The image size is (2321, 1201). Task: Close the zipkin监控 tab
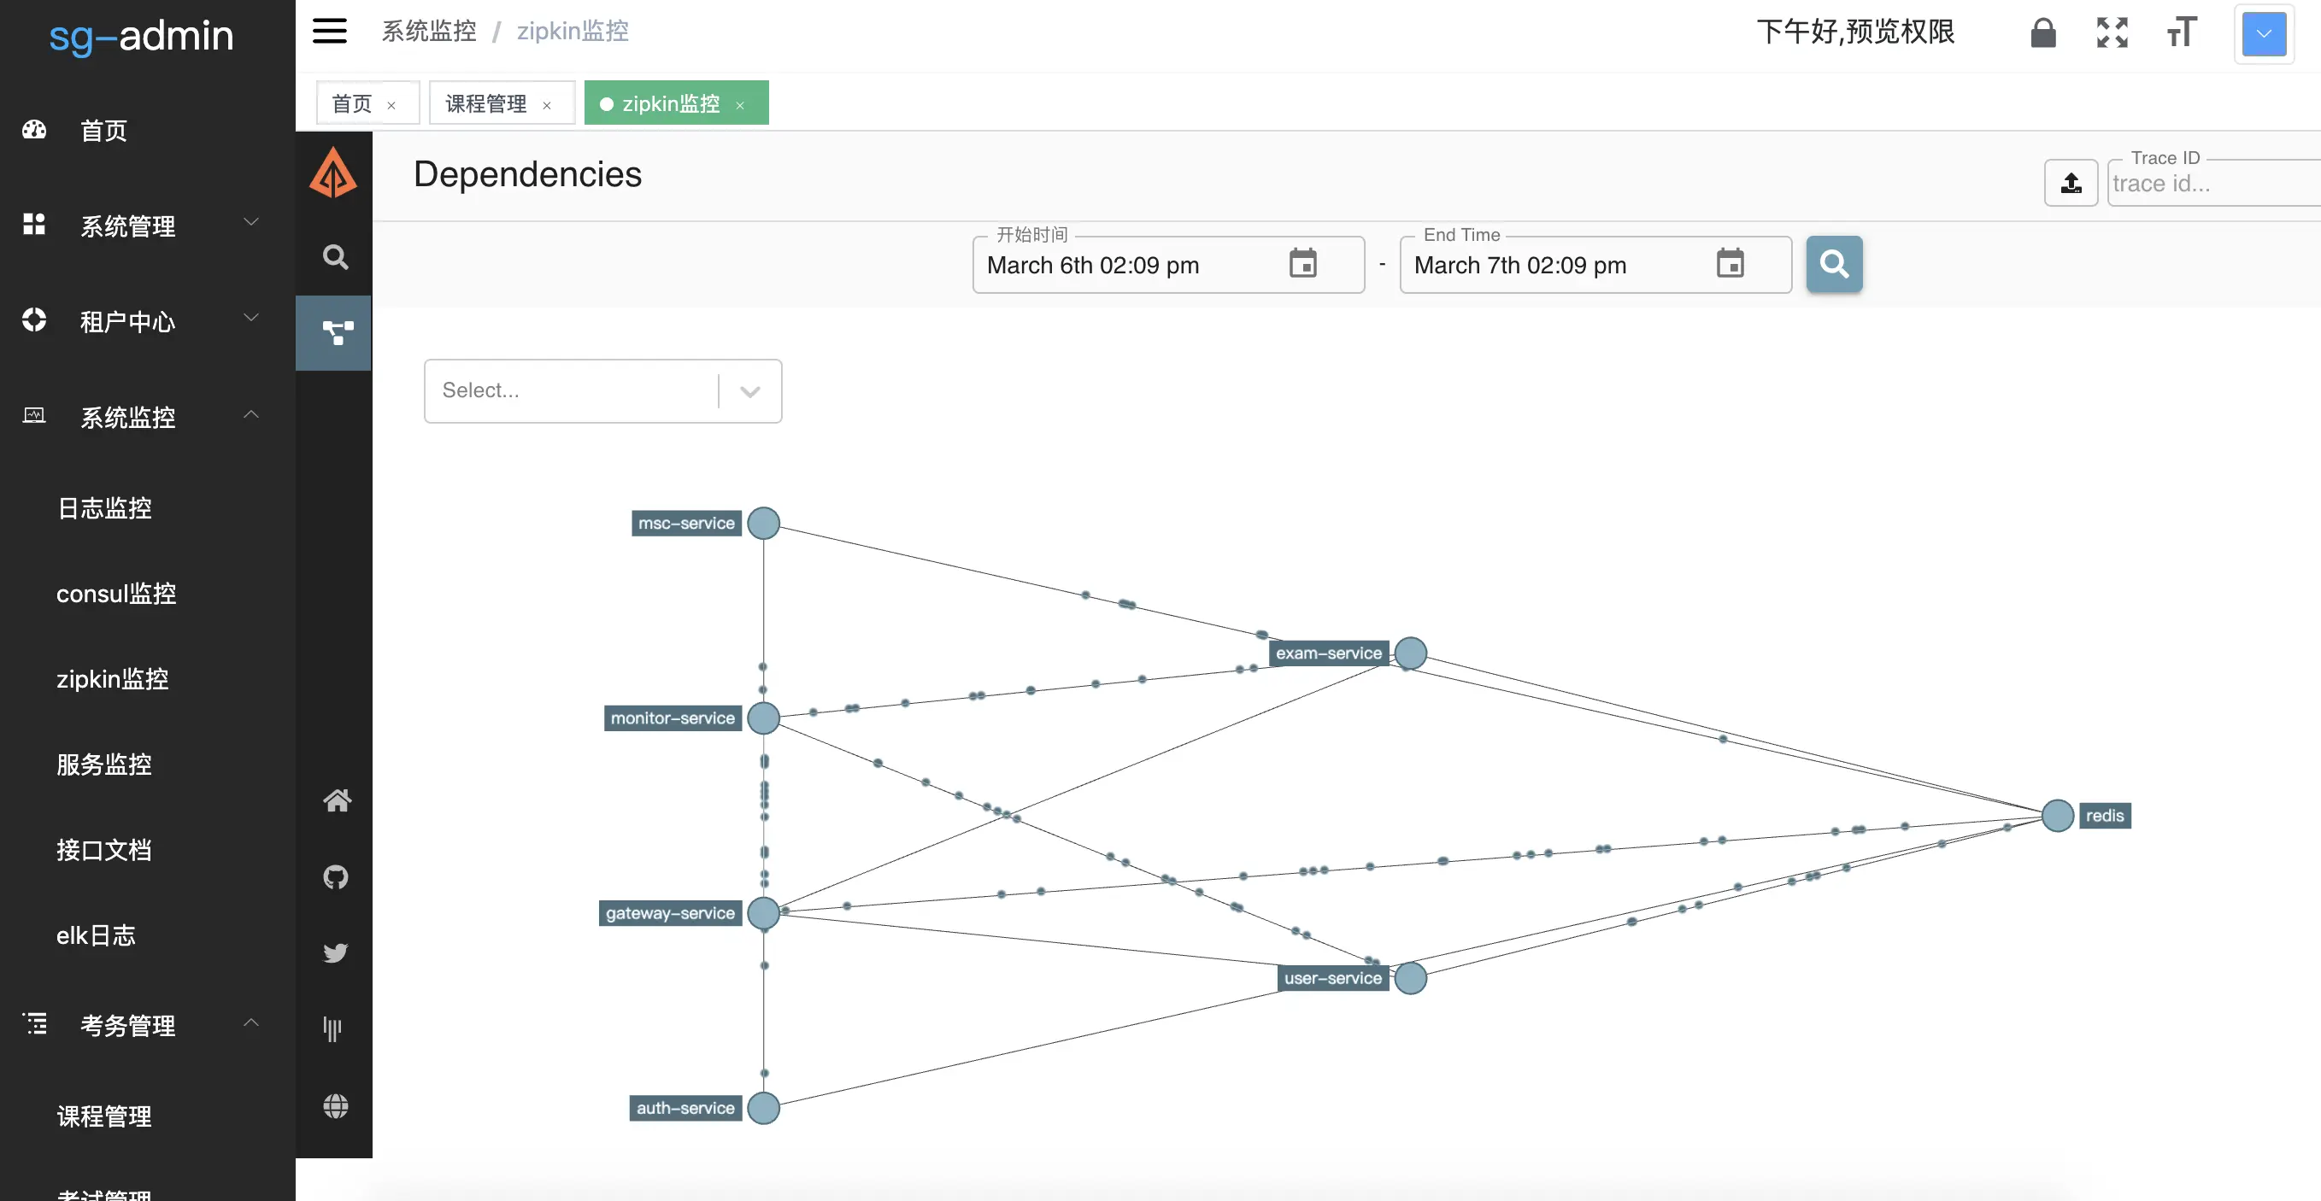(740, 105)
